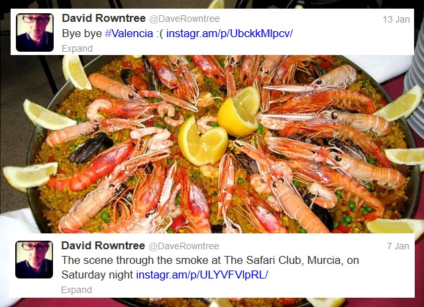424x307 pixels.
Task: Click David Rowntree's avatar in the Valencia tweet
Action: 34,32
